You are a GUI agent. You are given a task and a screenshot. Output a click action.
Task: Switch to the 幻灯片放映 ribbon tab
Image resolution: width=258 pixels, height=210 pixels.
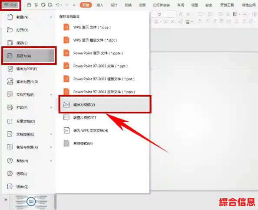click(x=161, y=5)
